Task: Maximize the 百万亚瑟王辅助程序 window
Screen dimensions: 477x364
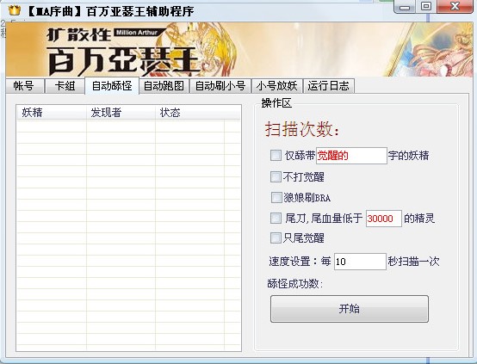Action: click(426, 6)
